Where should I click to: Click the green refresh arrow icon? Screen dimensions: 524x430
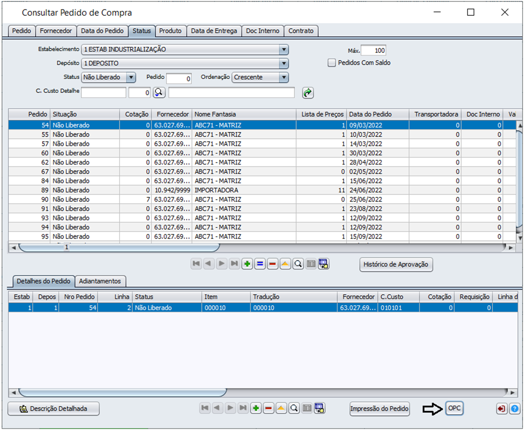pyautogui.click(x=308, y=93)
